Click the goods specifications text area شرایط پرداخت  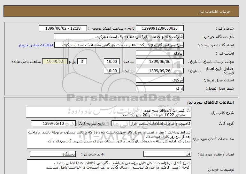point(109,139)
